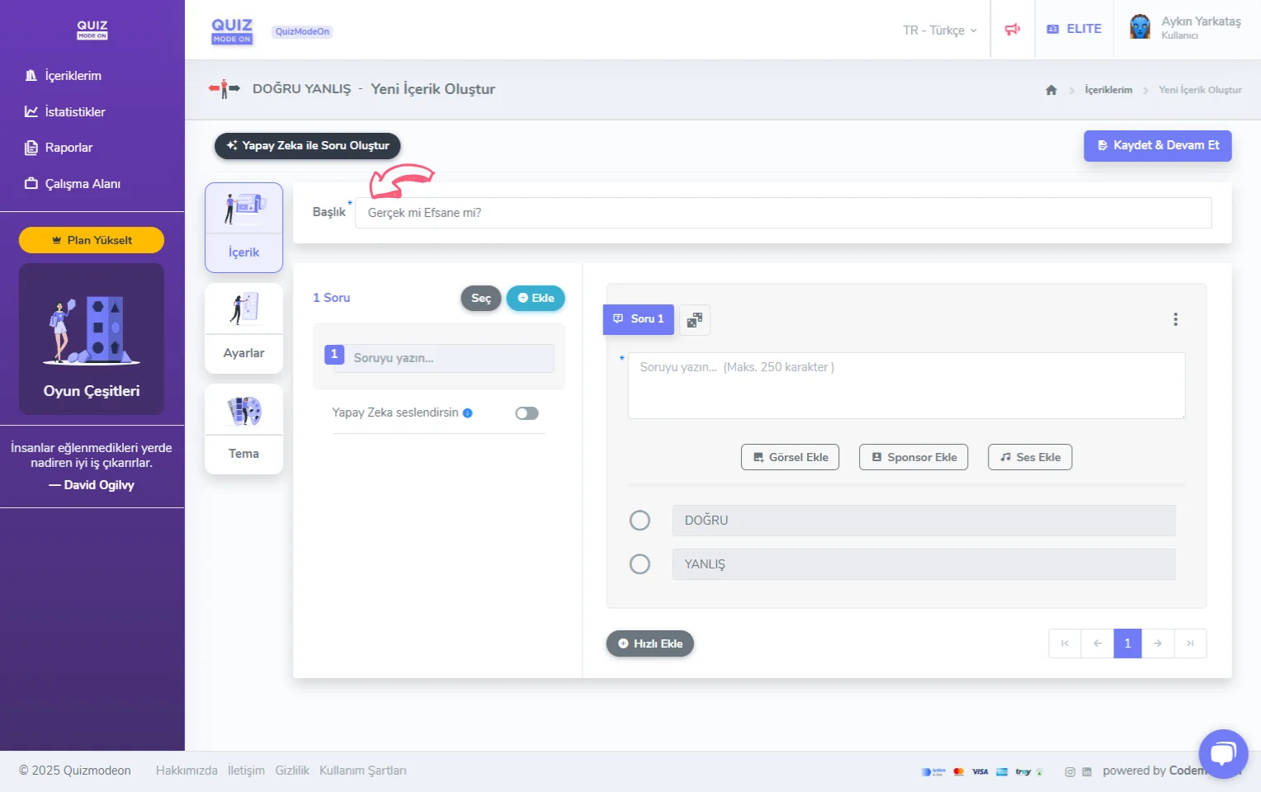Switch to the Tema tab
The height and width of the screenshot is (792, 1261).
[243, 429]
